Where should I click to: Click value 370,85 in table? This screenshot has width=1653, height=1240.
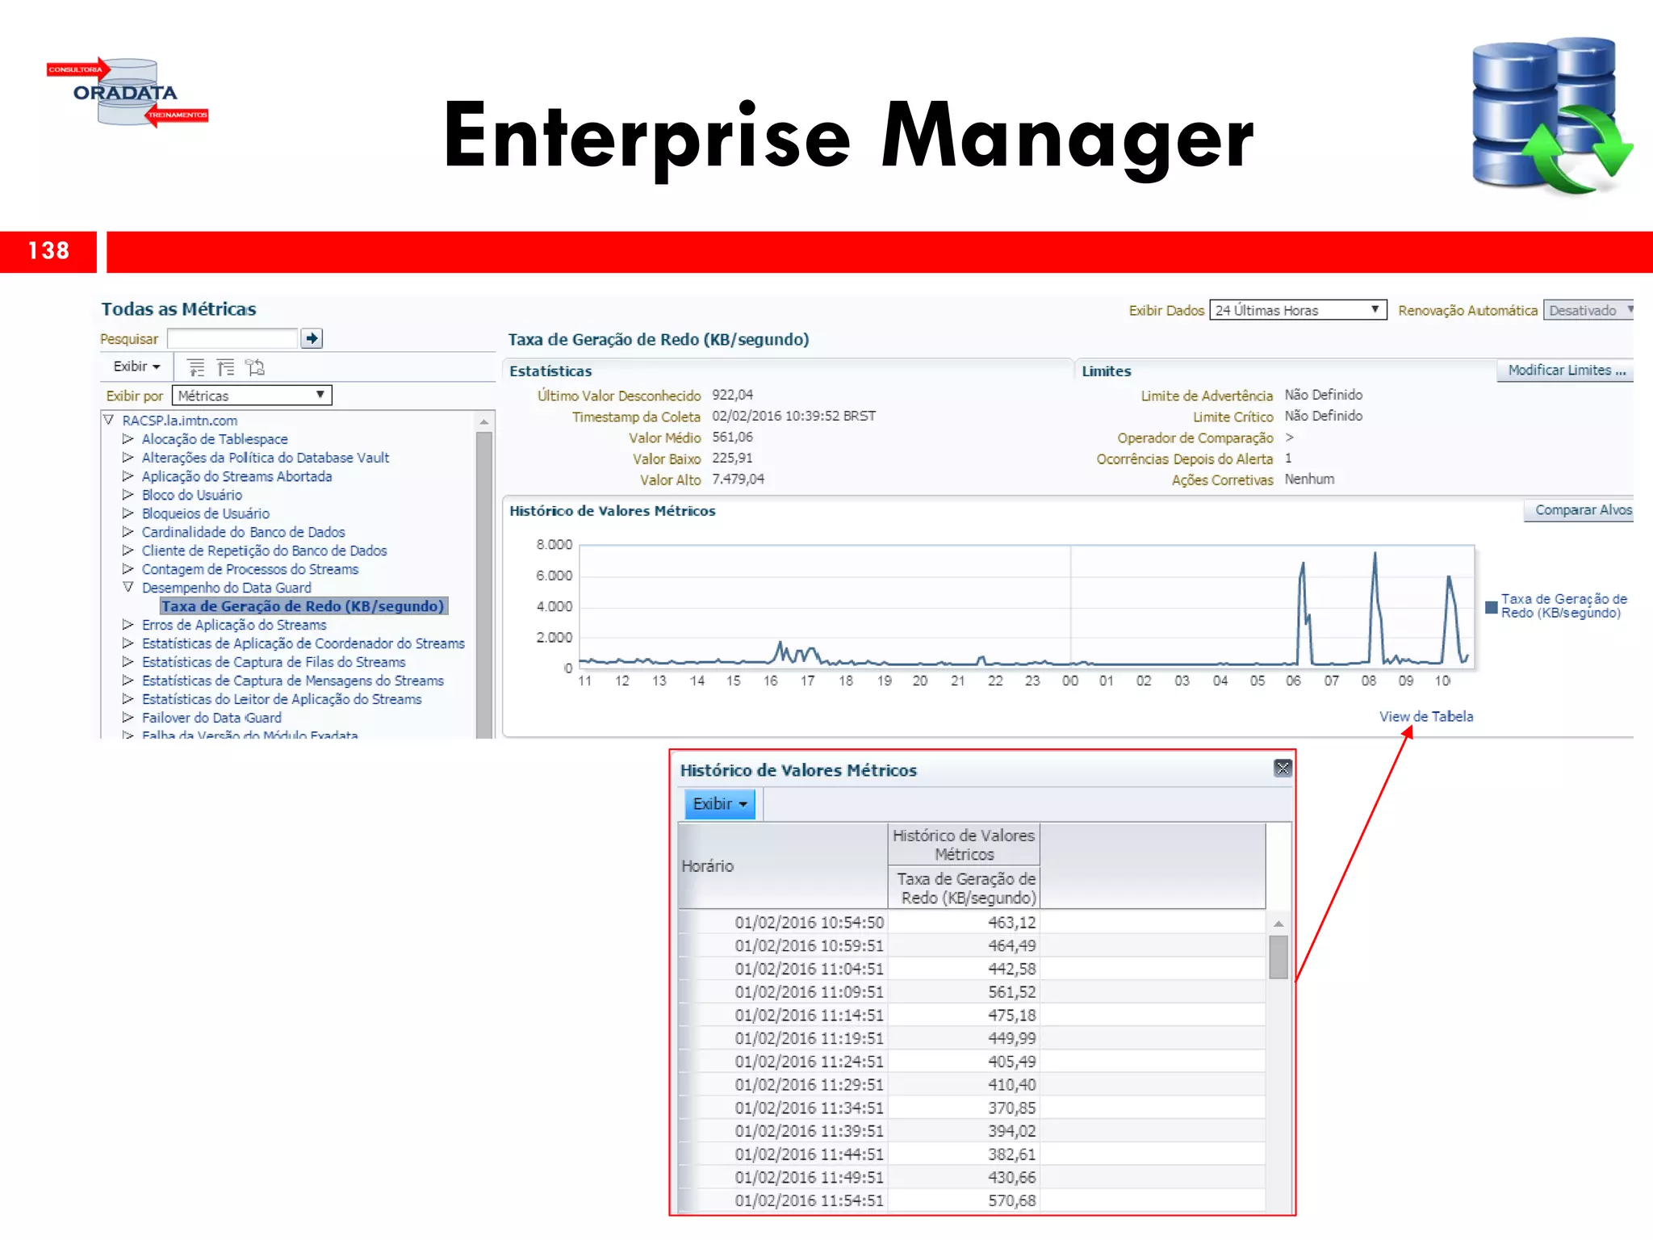point(1011,1108)
